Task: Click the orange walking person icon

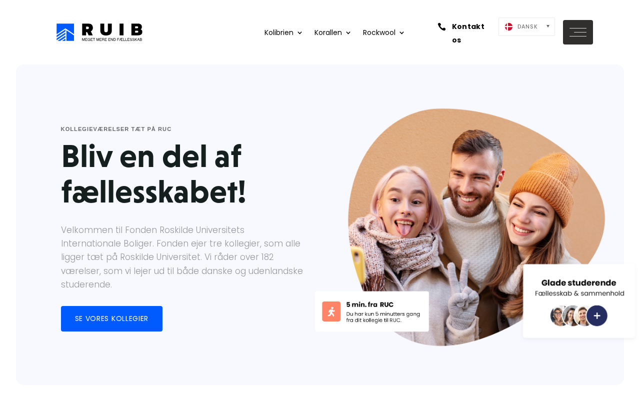Action: (x=331, y=311)
